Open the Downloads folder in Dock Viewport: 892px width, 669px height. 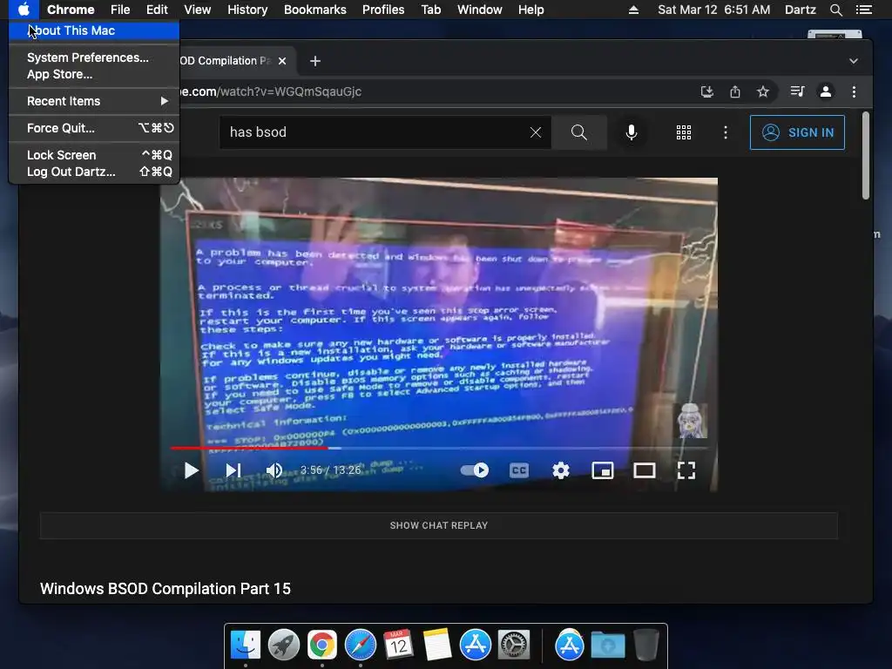pyautogui.click(x=607, y=645)
